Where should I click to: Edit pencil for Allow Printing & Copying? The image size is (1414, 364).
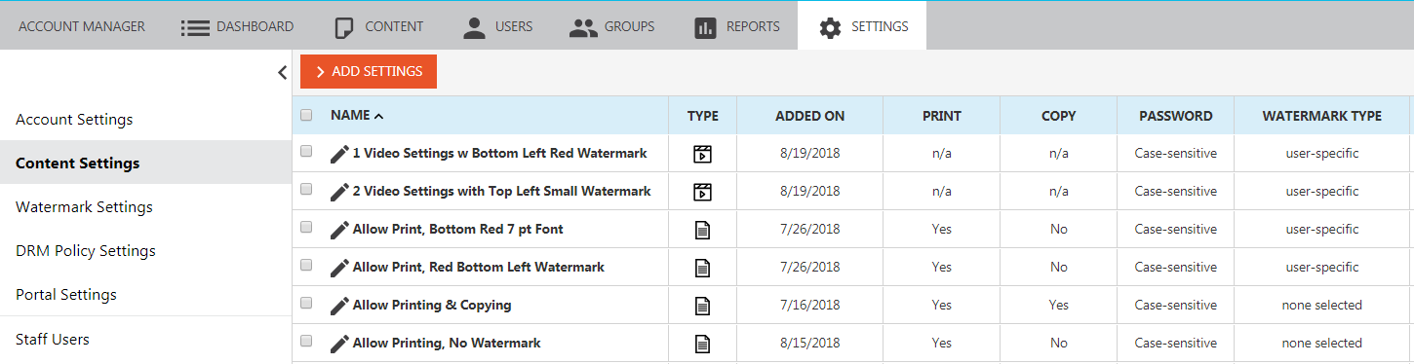pyautogui.click(x=339, y=306)
